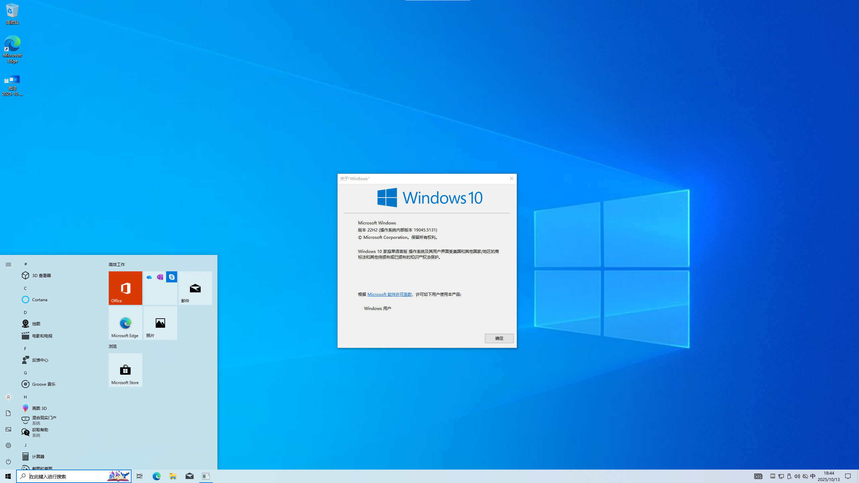This screenshot has width=859, height=483.
Task: Open the 邮件 tile
Action: coord(195,288)
